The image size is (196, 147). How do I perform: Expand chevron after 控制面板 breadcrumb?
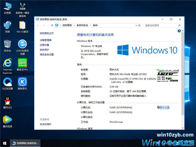tap(74, 25)
